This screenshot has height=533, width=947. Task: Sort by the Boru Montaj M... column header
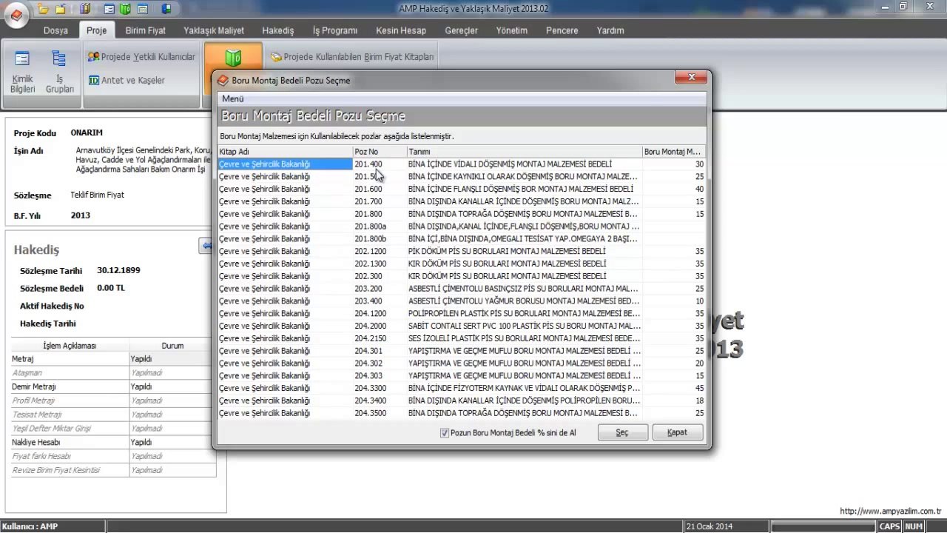pos(674,152)
